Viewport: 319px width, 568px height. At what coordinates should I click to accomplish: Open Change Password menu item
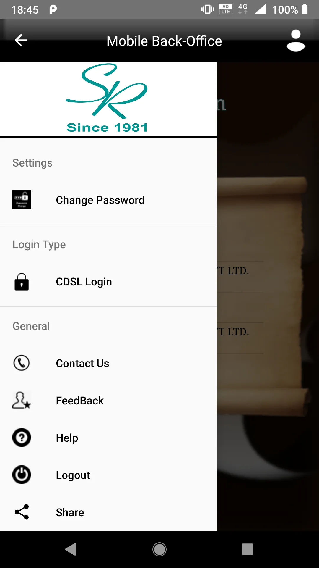point(100,200)
